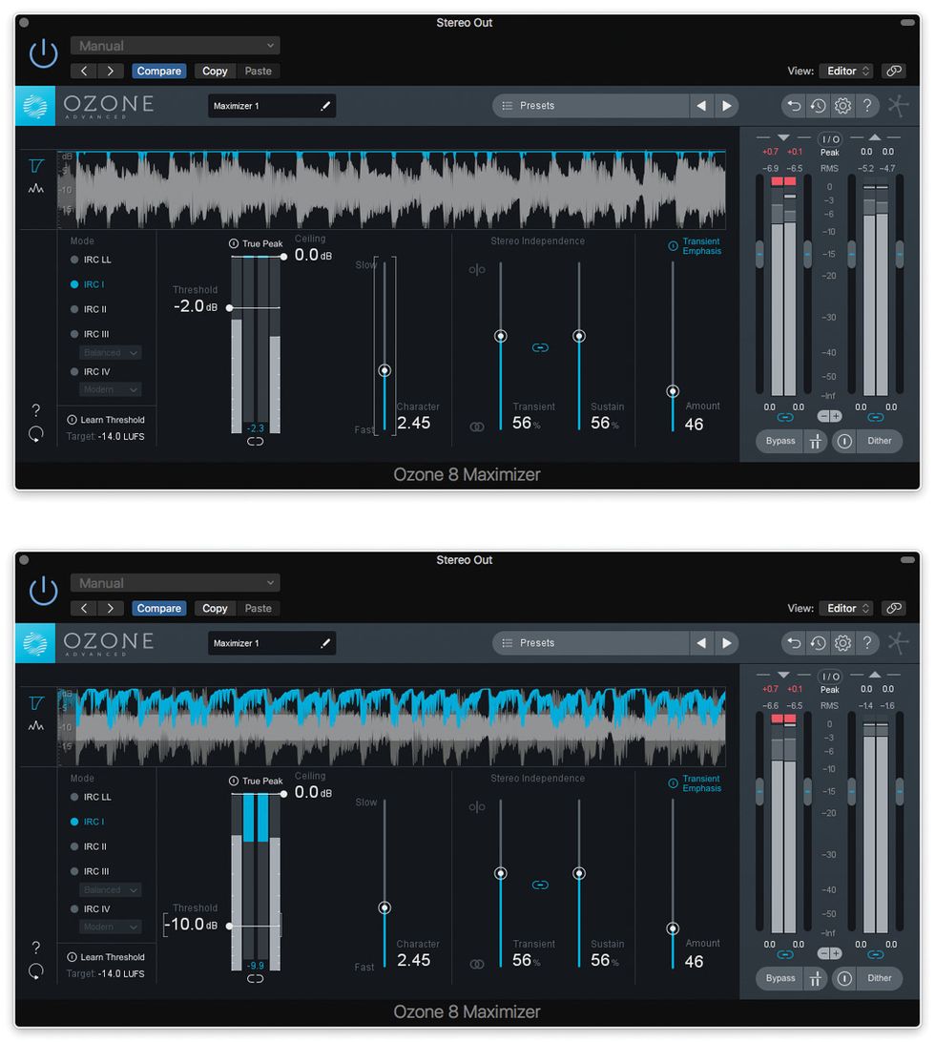Click the Paste button in upper window
The width and height of the screenshot is (935, 1042).
pyautogui.click(x=258, y=72)
